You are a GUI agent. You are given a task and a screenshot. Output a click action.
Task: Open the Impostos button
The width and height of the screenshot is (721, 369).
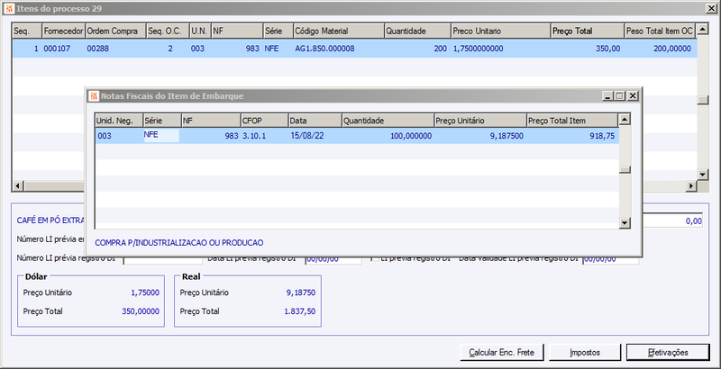(x=585, y=353)
